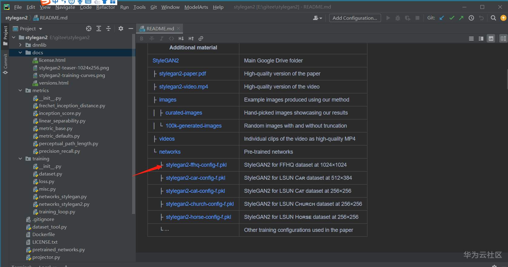Click the Git update project arrow
508x267 pixels.
[442, 18]
